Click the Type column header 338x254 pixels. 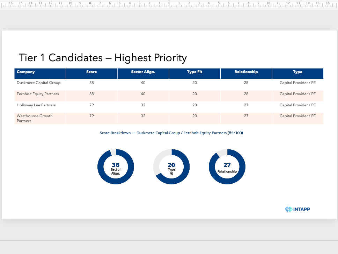[298, 74]
